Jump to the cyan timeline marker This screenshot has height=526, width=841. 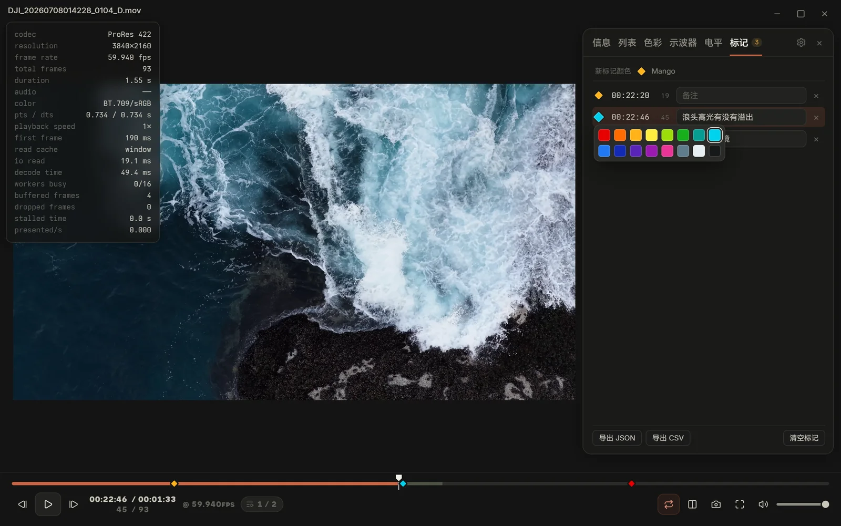[x=403, y=483]
